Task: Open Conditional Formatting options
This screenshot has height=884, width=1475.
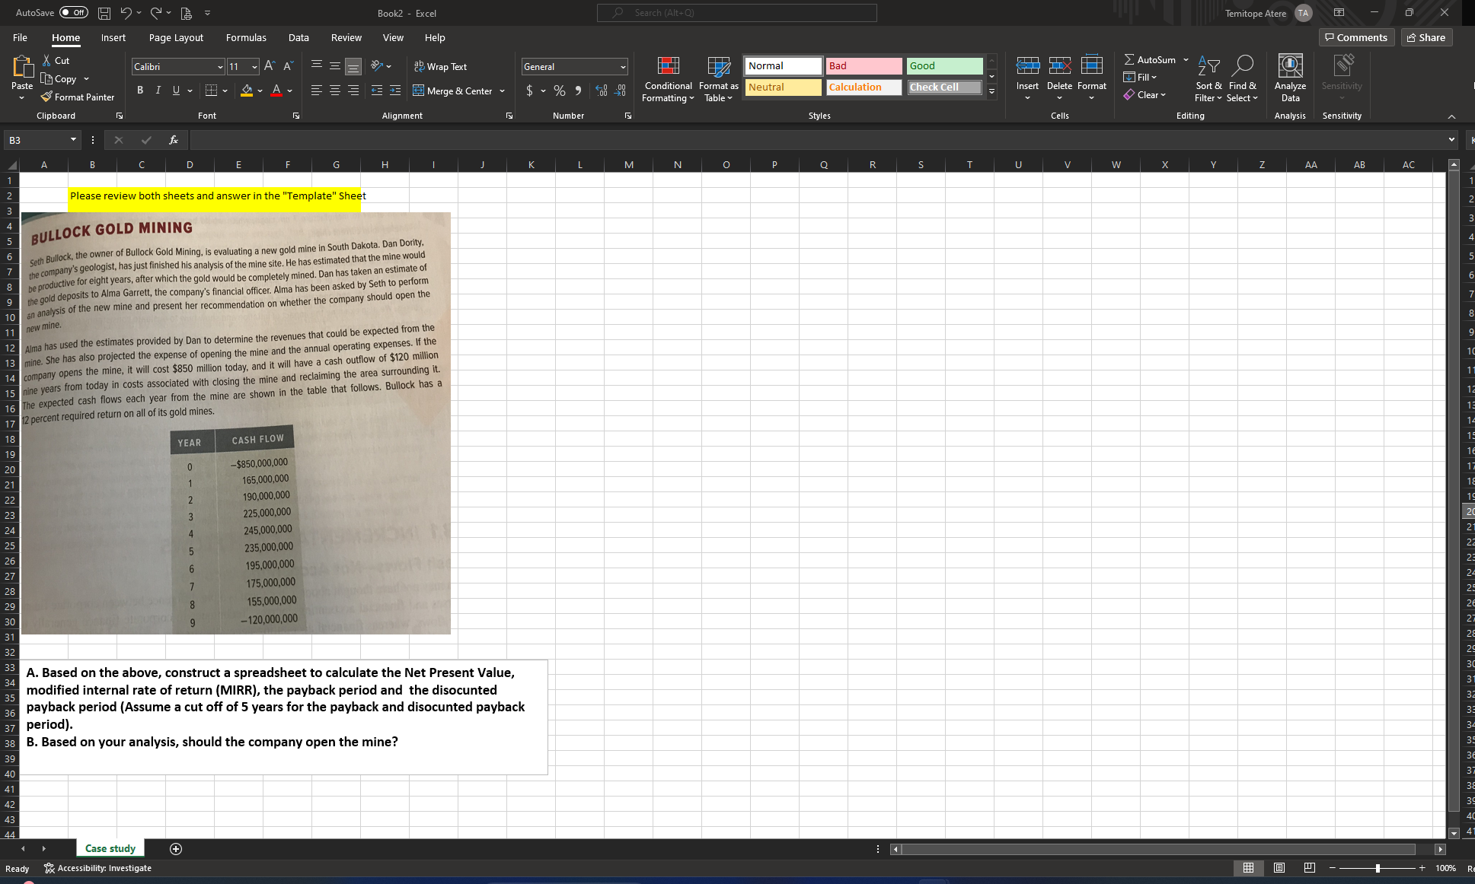Action: [667, 79]
